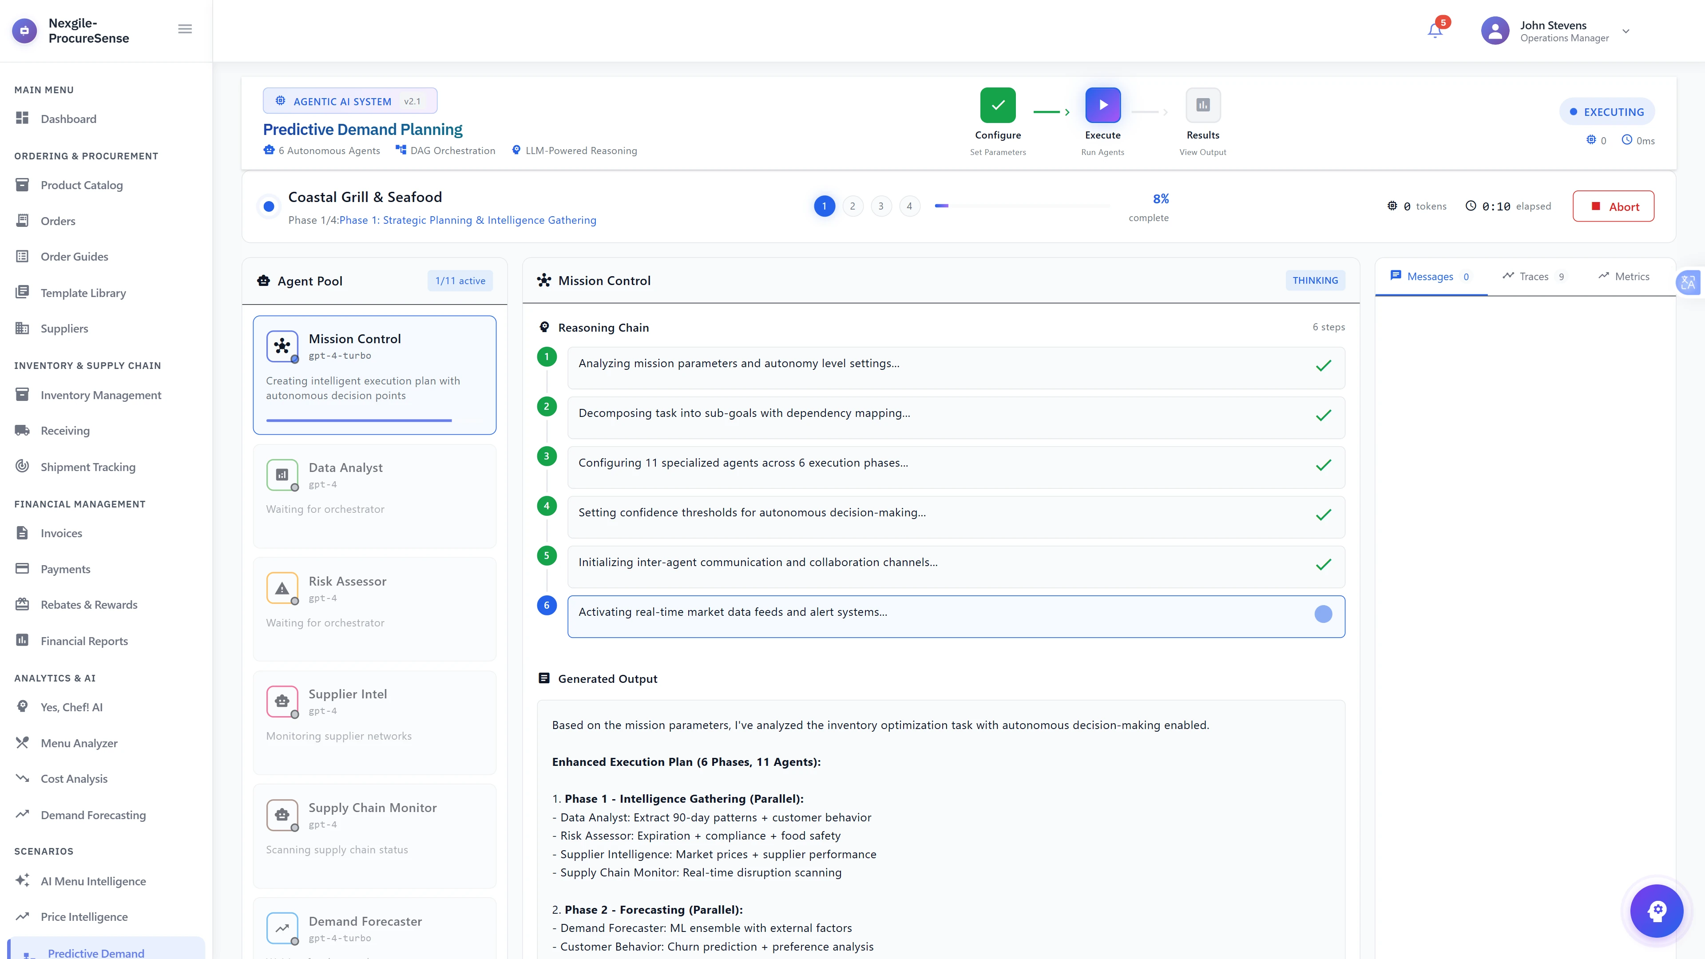Click the Abort button
The height and width of the screenshot is (959, 1705).
1613,206
